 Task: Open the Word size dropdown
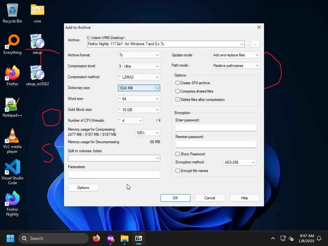click(139, 99)
